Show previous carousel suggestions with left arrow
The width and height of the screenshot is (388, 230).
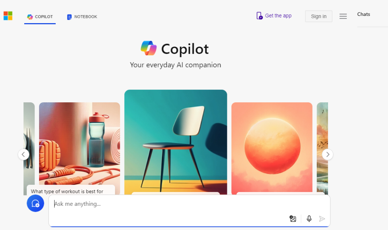pyautogui.click(x=23, y=155)
